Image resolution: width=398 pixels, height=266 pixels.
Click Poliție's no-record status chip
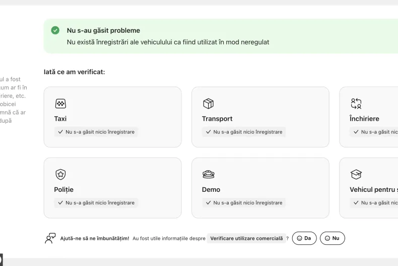click(96, 202)
